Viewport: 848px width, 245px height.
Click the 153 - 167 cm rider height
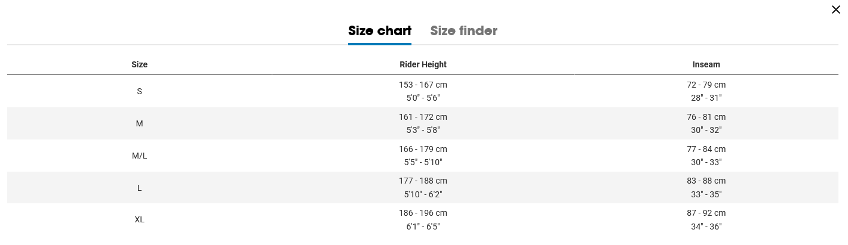click(x=423, y=85)
